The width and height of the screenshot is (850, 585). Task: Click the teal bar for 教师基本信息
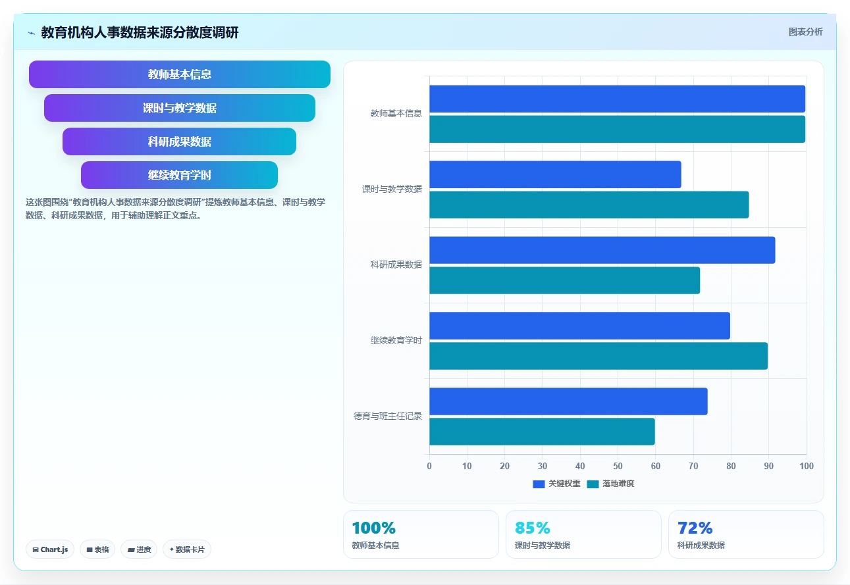tap(618, 129)
